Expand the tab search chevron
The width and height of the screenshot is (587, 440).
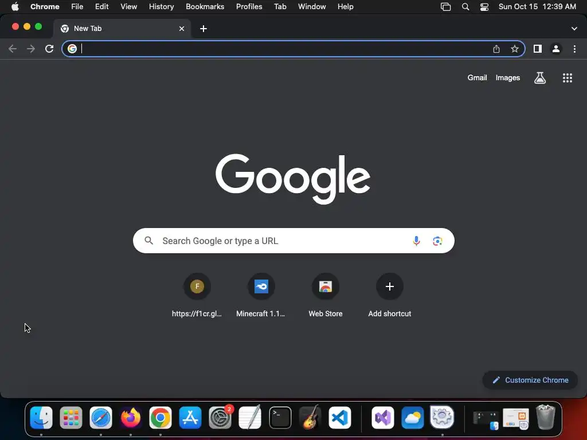click(574, 29)
